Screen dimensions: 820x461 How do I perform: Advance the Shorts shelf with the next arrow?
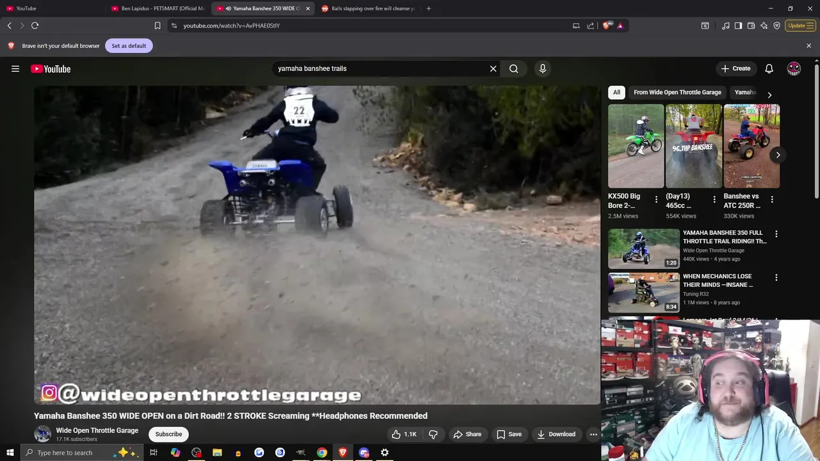pos(778,155)
